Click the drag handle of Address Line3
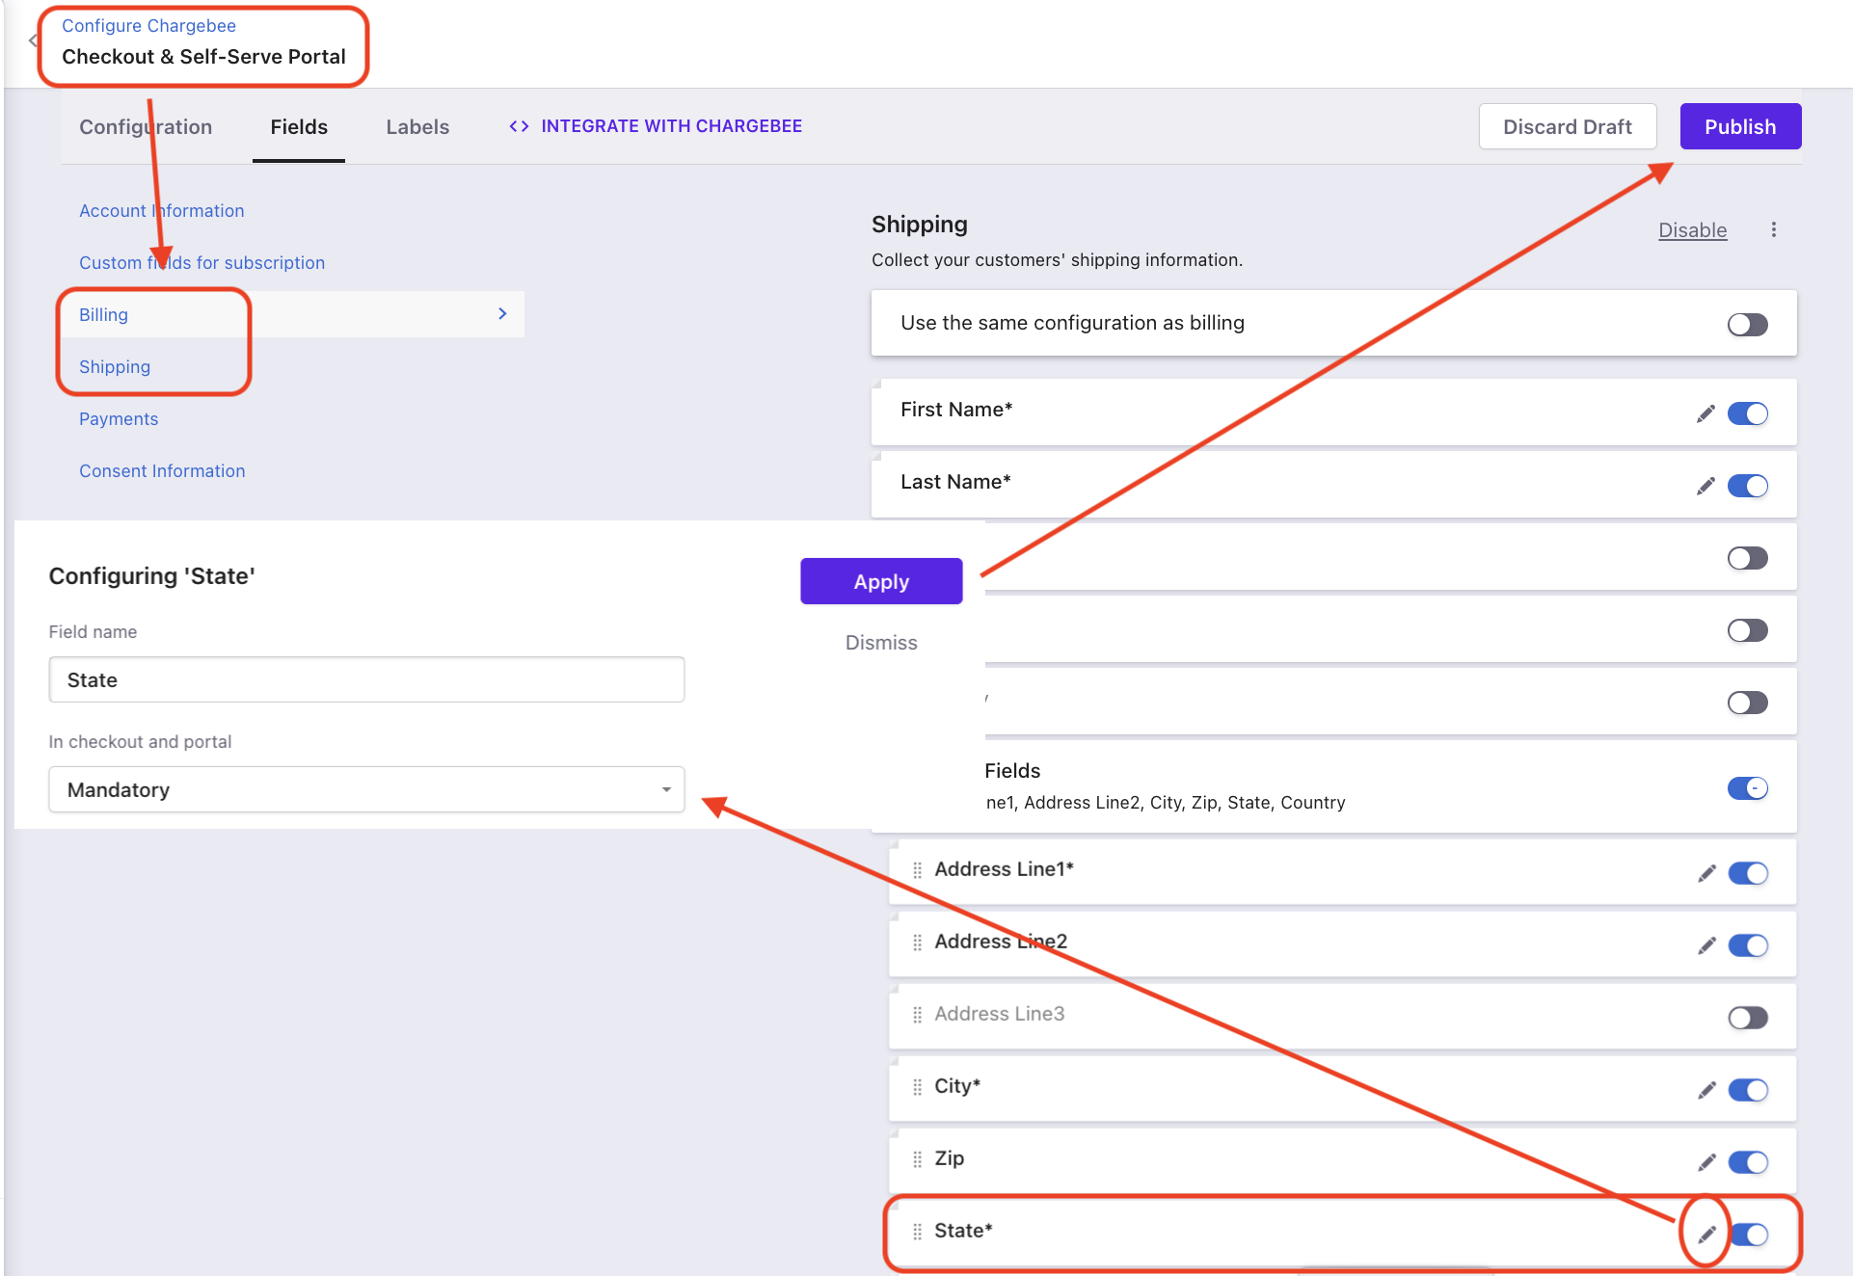Viewport: 1853px width, 1276px height. click(917, 1015)
